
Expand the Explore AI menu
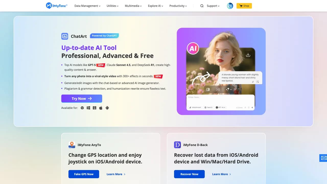(x=156, y=6)
